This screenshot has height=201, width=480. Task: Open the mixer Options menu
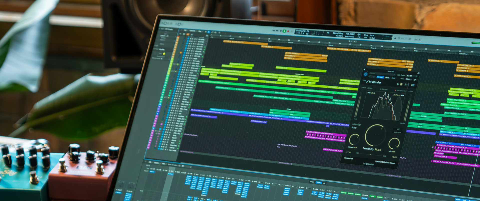(156, 163)
